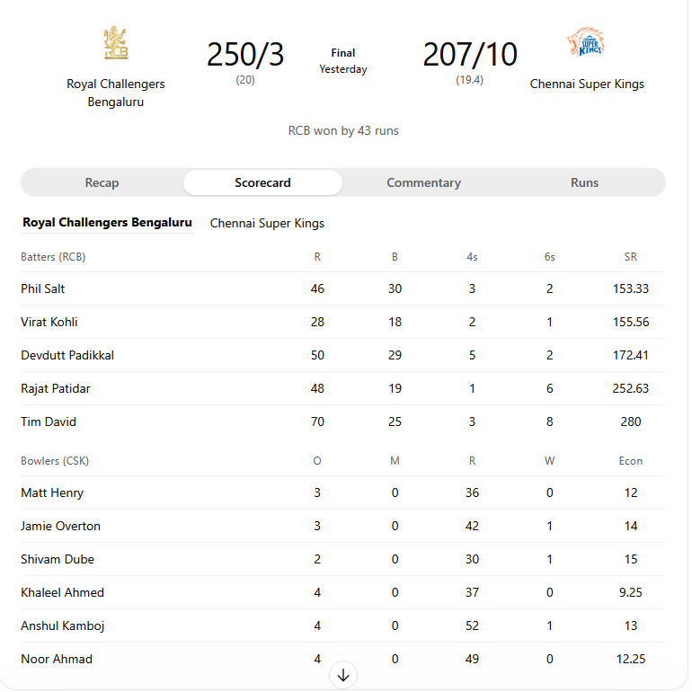Viewport: 692px width, 692px height.
Task: Click Devdutt Padikkal's strike rate 172.41
Action: (x=630, y=355)
